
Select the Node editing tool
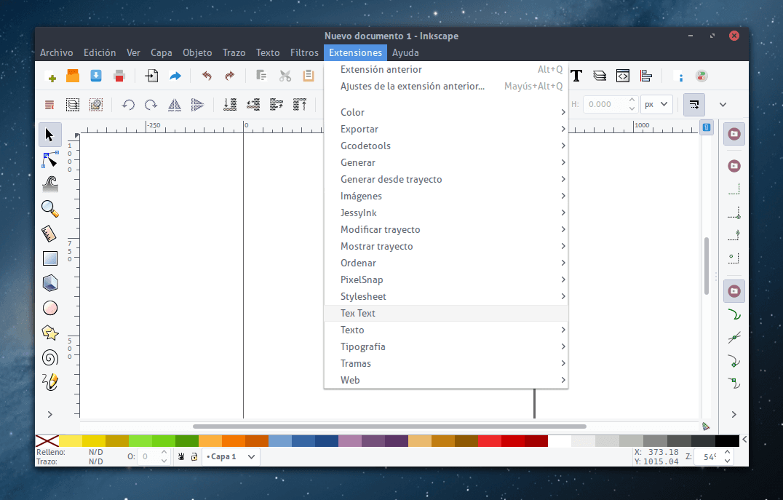[49, 159]
